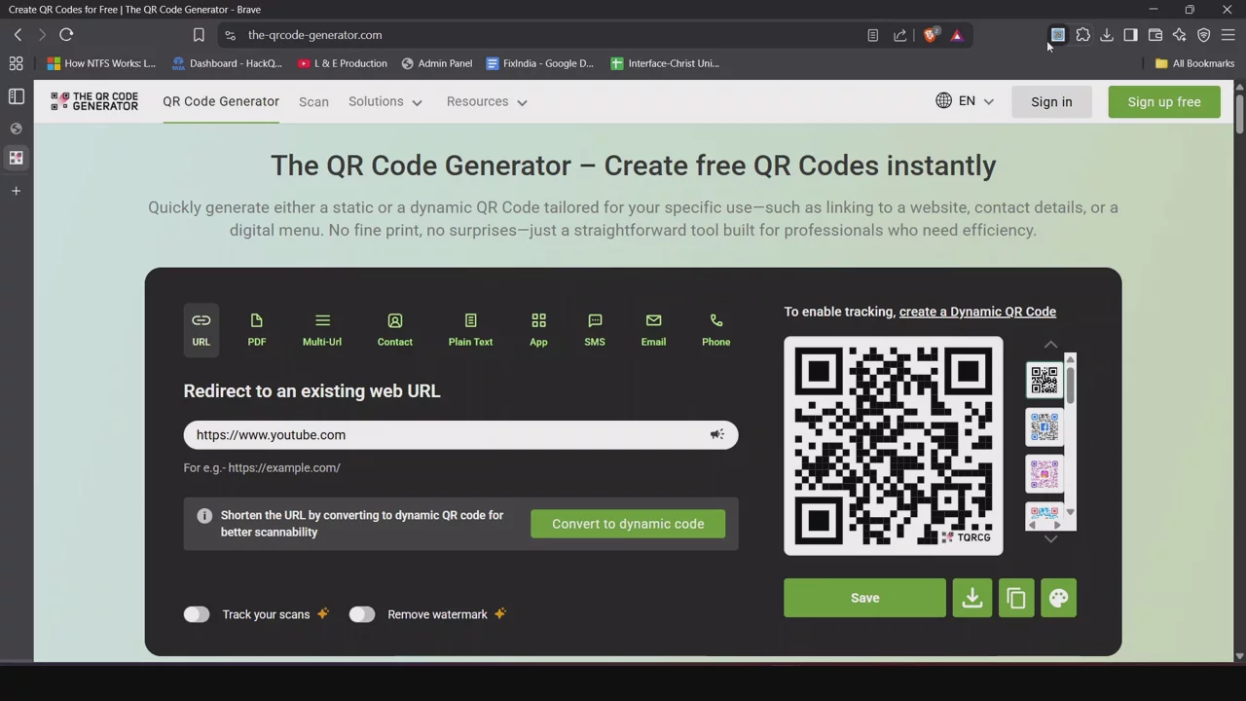The width and height of the screenshot is (1246, 701).
Task: Turn on Remove watermark toggle
Action: (362, 614)
